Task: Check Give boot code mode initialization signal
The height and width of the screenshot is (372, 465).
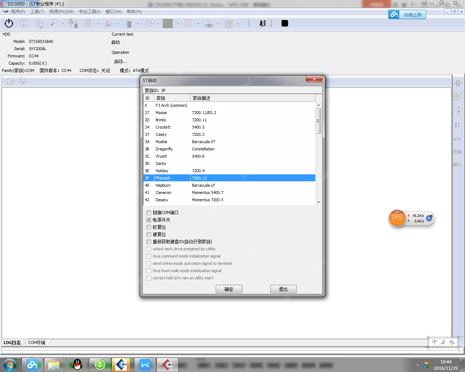Action: [149, 271]
